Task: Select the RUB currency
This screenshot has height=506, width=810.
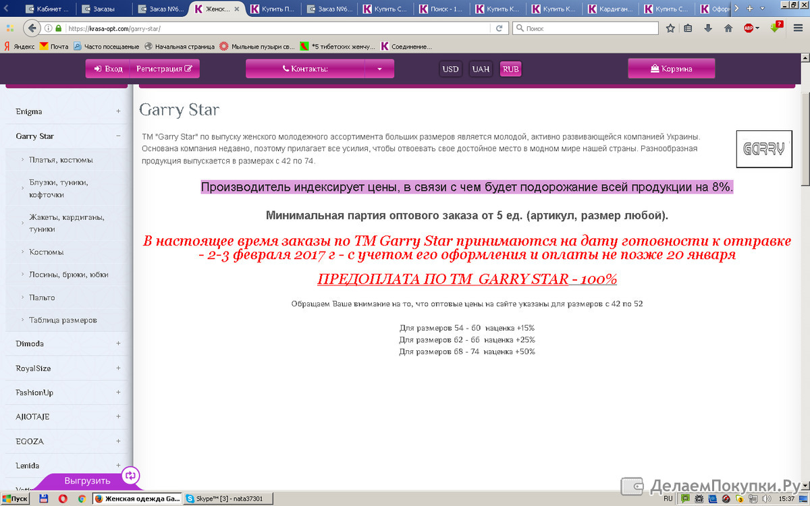Action: [511, 69]
